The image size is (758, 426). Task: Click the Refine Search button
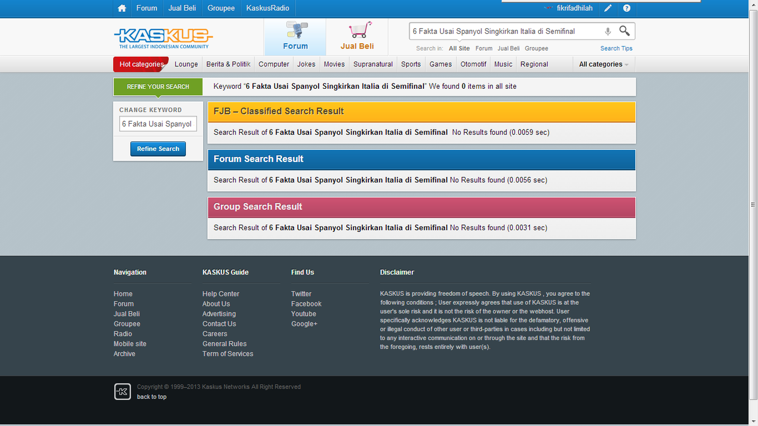[x=158, y=149]
